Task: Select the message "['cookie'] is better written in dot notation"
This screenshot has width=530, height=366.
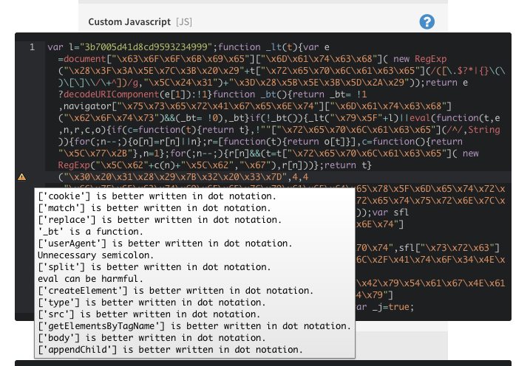Action: (x=157, y=196)
